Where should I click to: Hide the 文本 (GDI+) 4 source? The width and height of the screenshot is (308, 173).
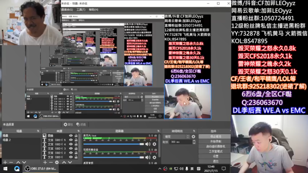point(71,144)
